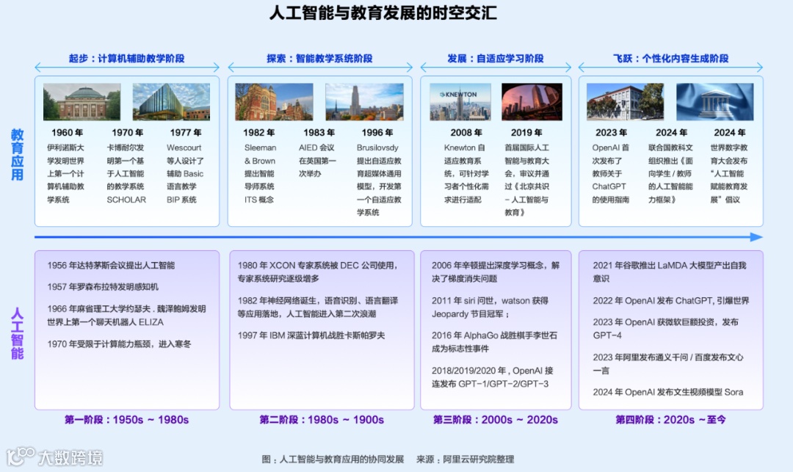The height and width of the screenshot is (472, 793).
Task: Click the Brusilovsdy adaptive hypermedia text
Action: [380, 180]
